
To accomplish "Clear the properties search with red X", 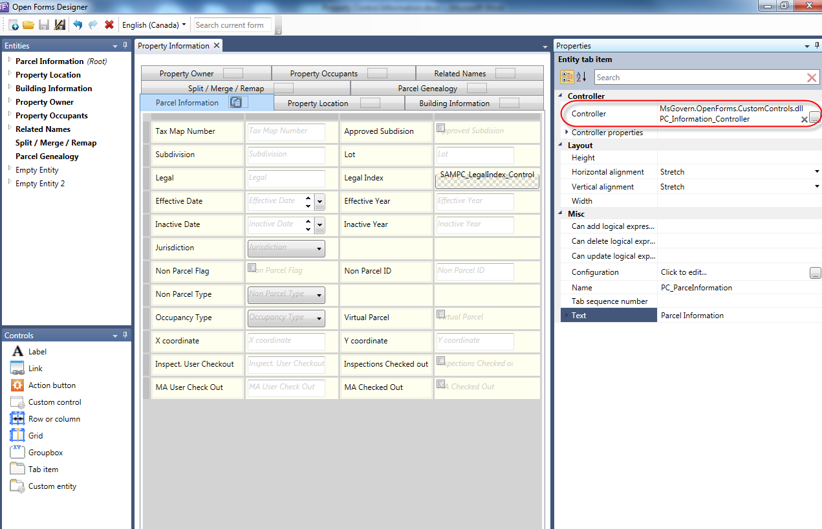I will click(x=812, y=78).
